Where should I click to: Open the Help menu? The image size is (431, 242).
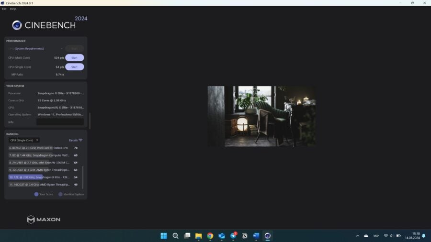(x=13, y=9)
